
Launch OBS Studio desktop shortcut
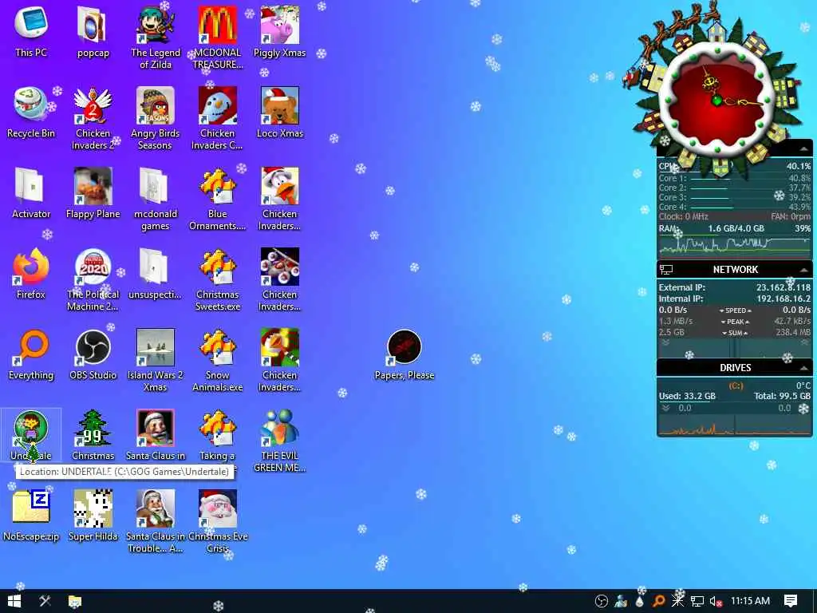coord(93,354)
